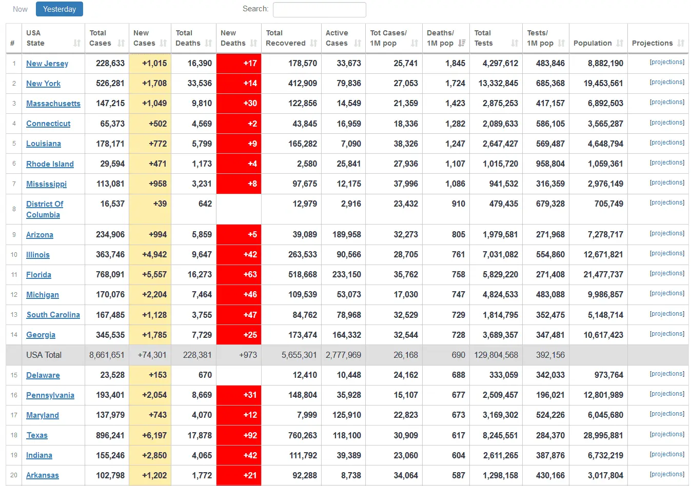Click Tests/1M pop sort icon
This screenshot has height=486, width=691.
pyautogui.click(x=561, y=44)
